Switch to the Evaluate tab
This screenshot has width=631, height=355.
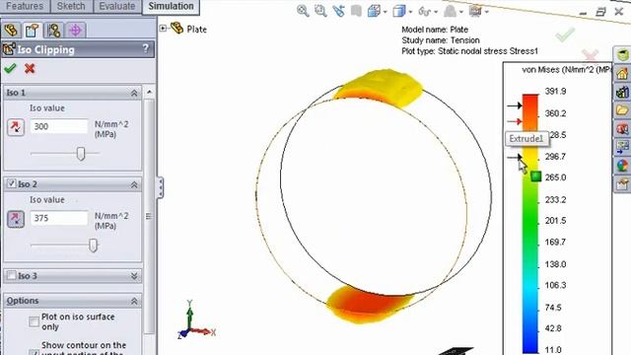coord(117,6)
